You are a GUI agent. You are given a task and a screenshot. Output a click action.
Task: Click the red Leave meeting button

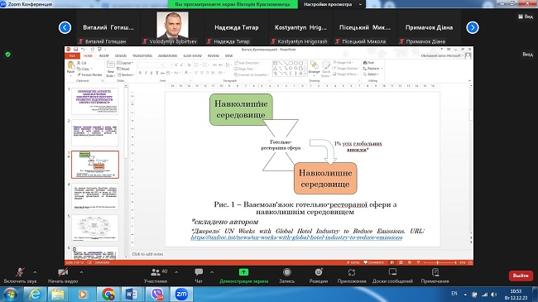pyautogui.click(x=521, y=276)
